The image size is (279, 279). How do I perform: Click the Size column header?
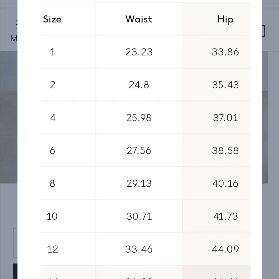pyautogui.click(x=52, y=19)
